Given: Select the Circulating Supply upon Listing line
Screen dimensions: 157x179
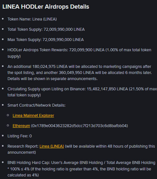Looking at the screenshot, I should tap(82, 92).
